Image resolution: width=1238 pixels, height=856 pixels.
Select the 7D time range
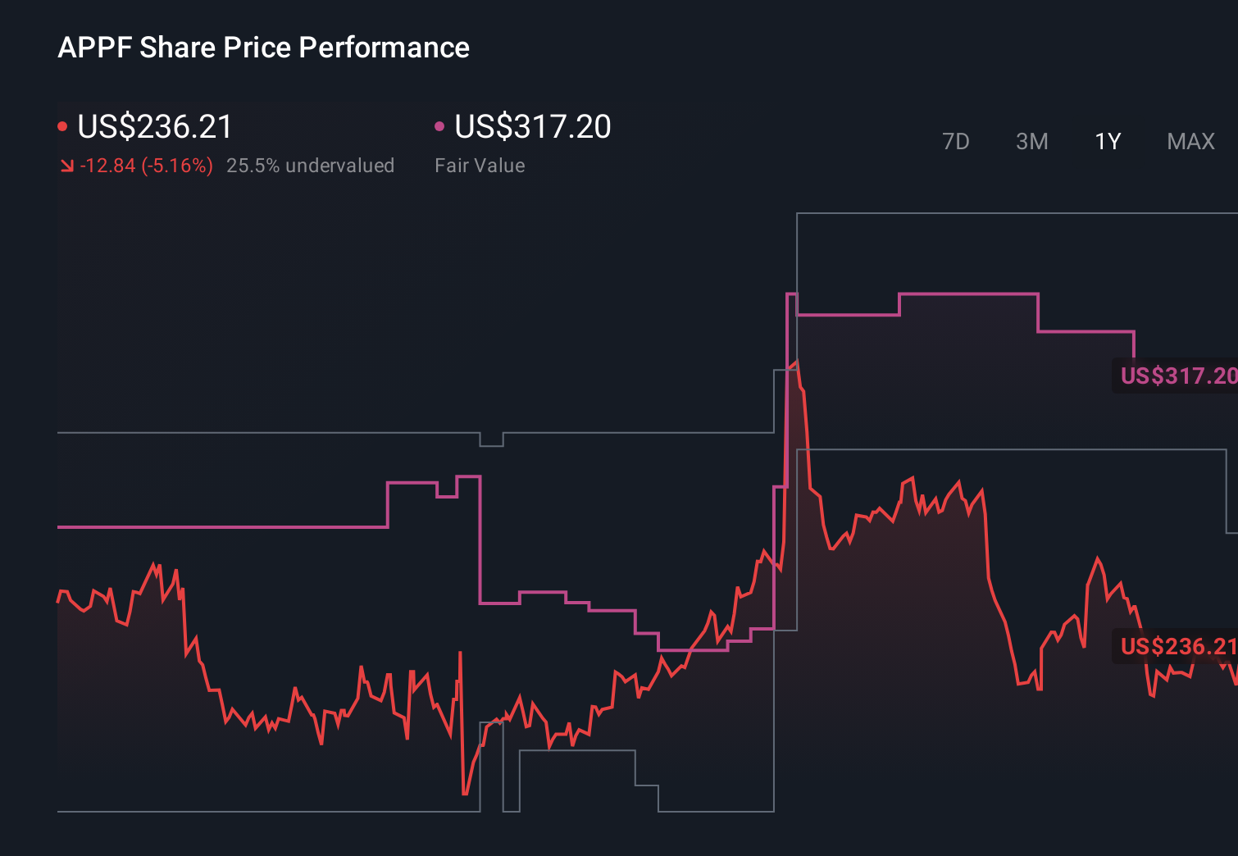pos(955,142)
